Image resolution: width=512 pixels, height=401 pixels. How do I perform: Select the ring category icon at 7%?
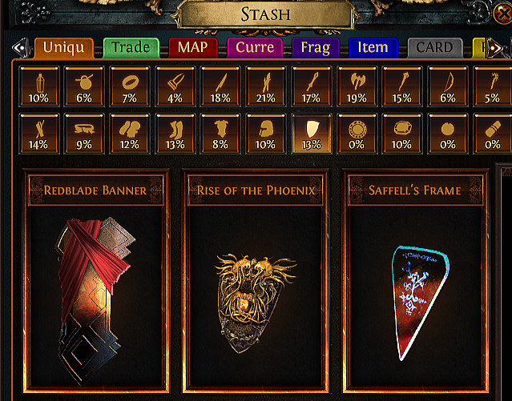(130, 86)
